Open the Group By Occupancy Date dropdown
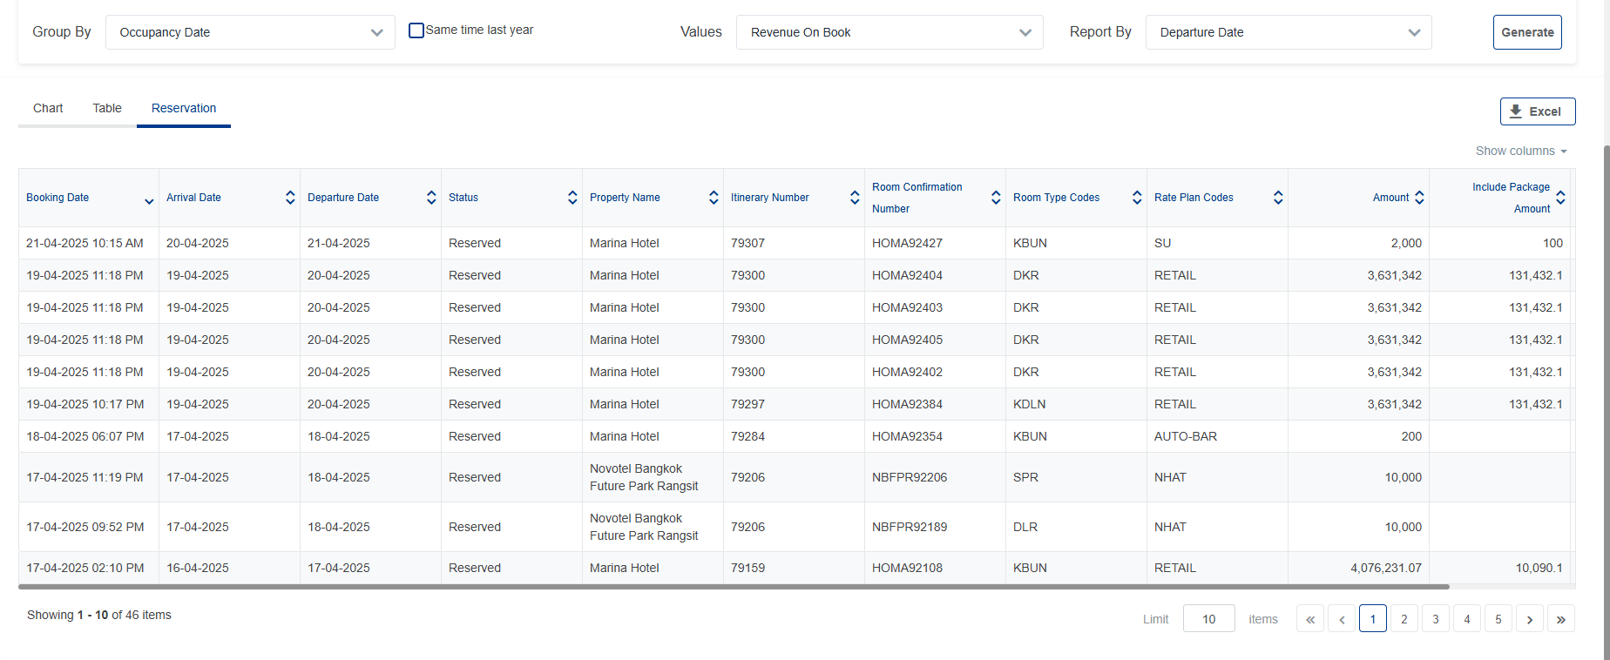The height and width of the screenshot is (660, 1610). point(250,32)
